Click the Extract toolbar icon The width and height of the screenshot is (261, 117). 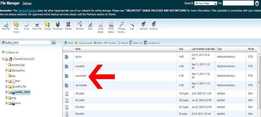click(x=144, y=25)
